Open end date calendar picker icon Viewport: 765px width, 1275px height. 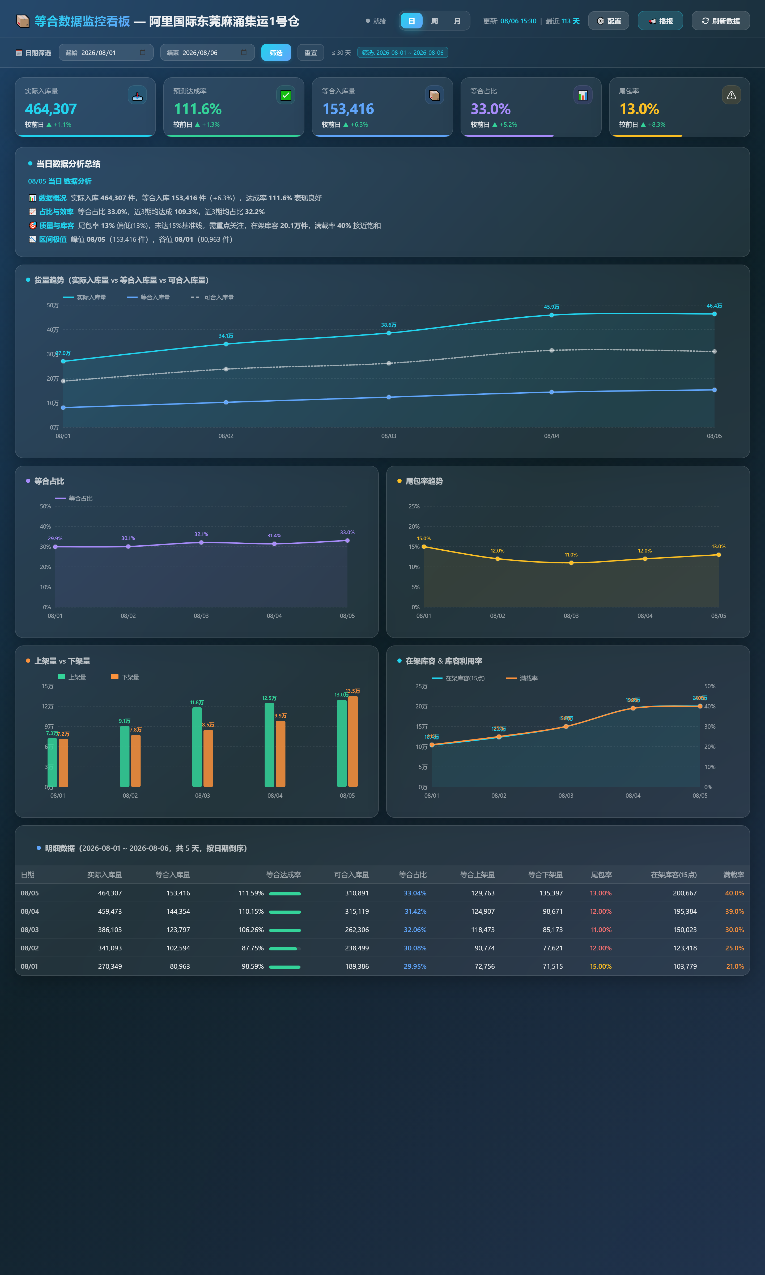tap(244, 53)
